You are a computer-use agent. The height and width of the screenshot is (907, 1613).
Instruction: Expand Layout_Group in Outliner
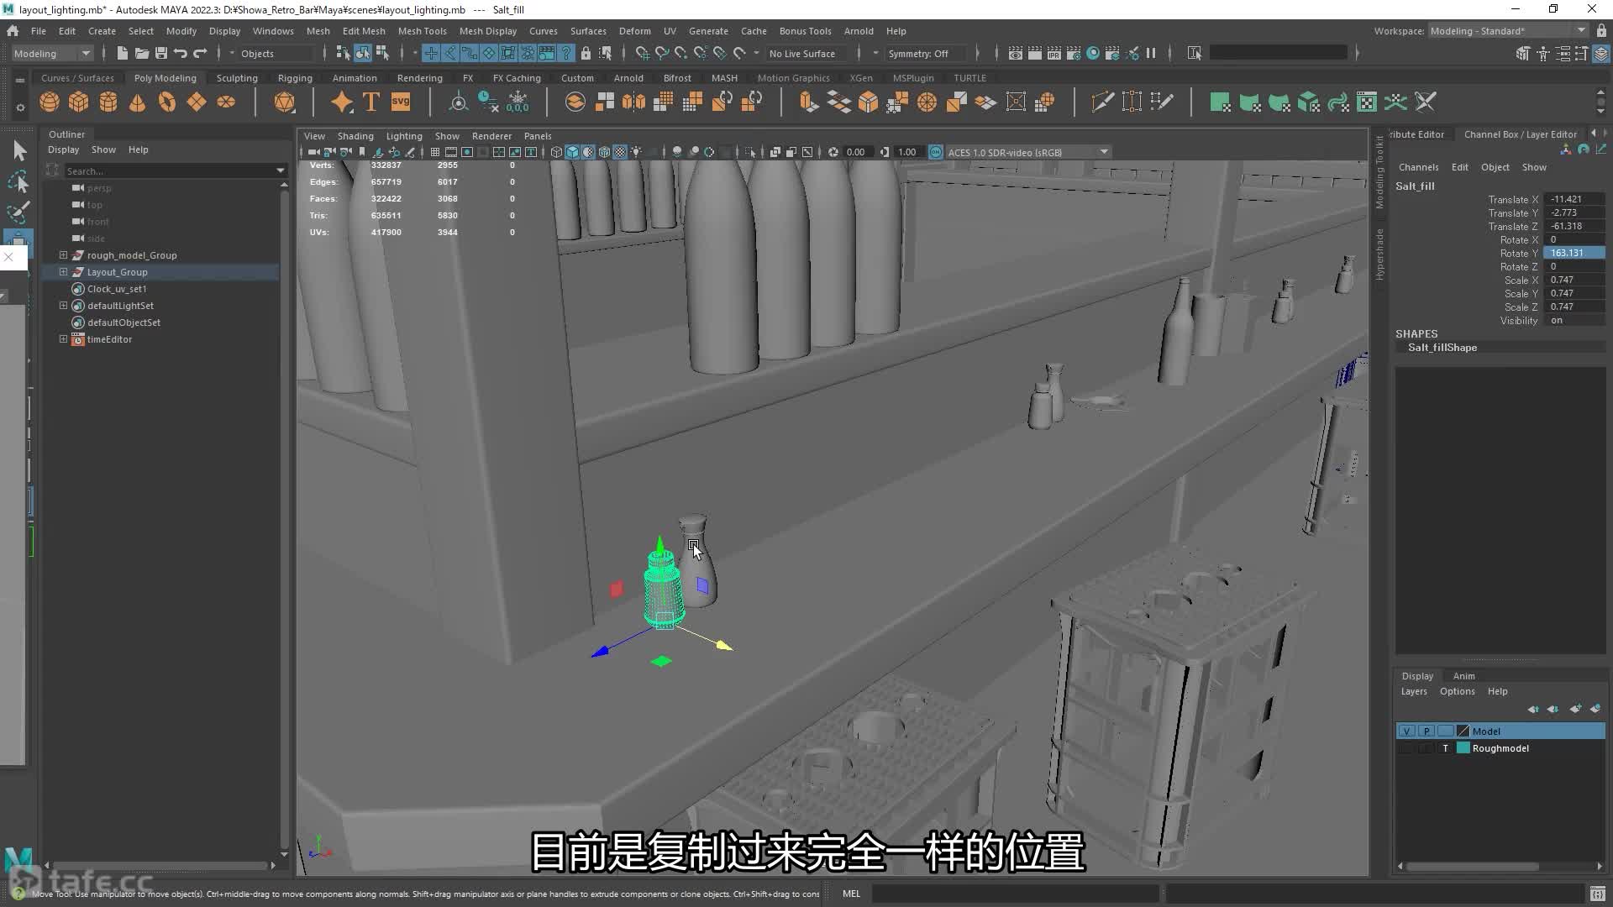(x=63, y=272)
